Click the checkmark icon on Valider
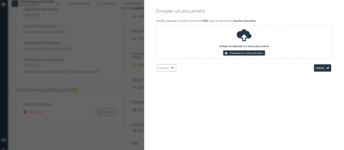Image resolution: width=344 pixels, height=150 pixels. click(328, 68)
